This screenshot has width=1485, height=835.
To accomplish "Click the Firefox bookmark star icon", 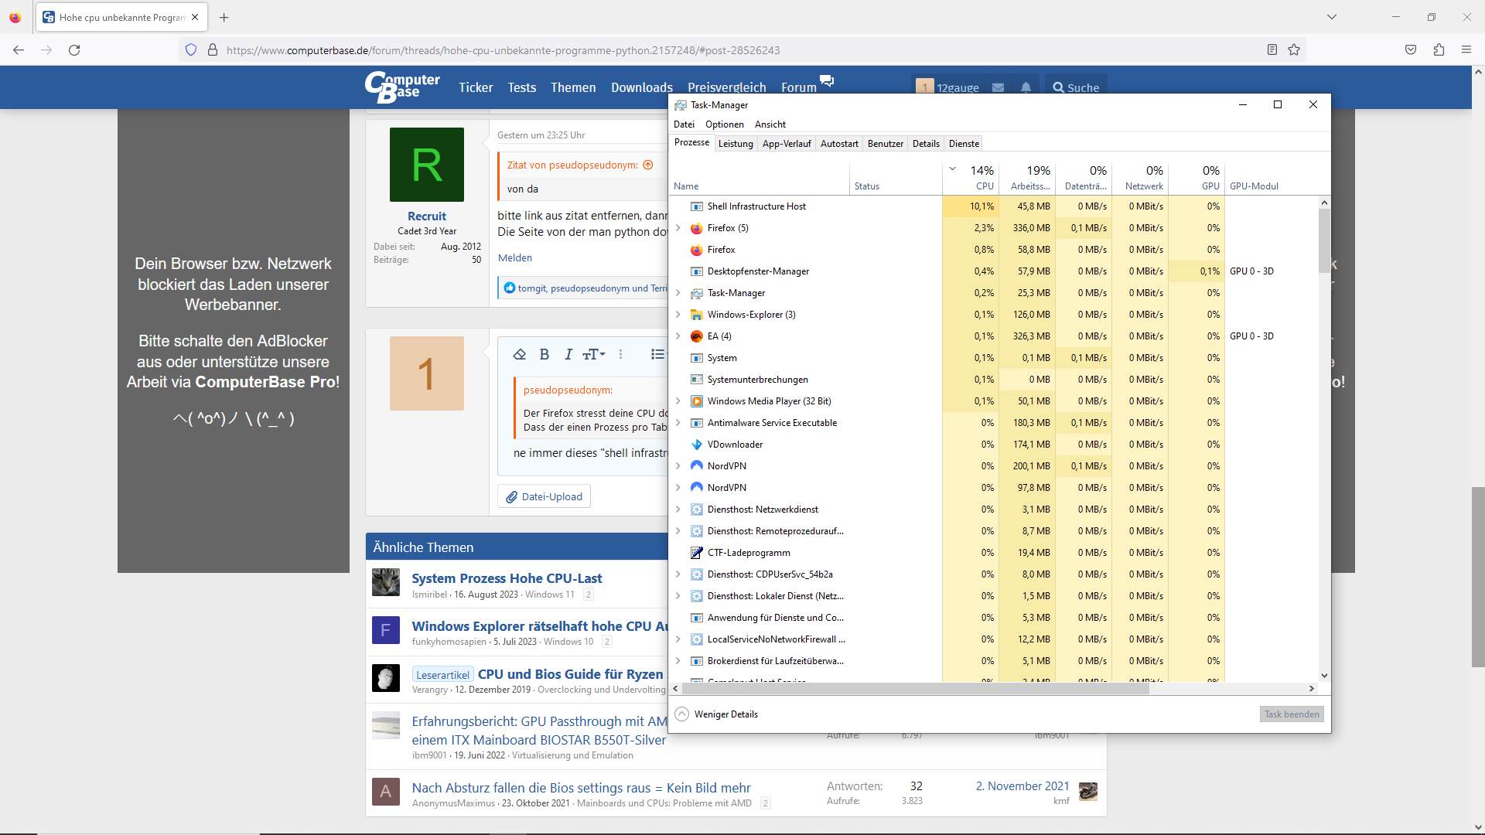I will pos(1294,50).
